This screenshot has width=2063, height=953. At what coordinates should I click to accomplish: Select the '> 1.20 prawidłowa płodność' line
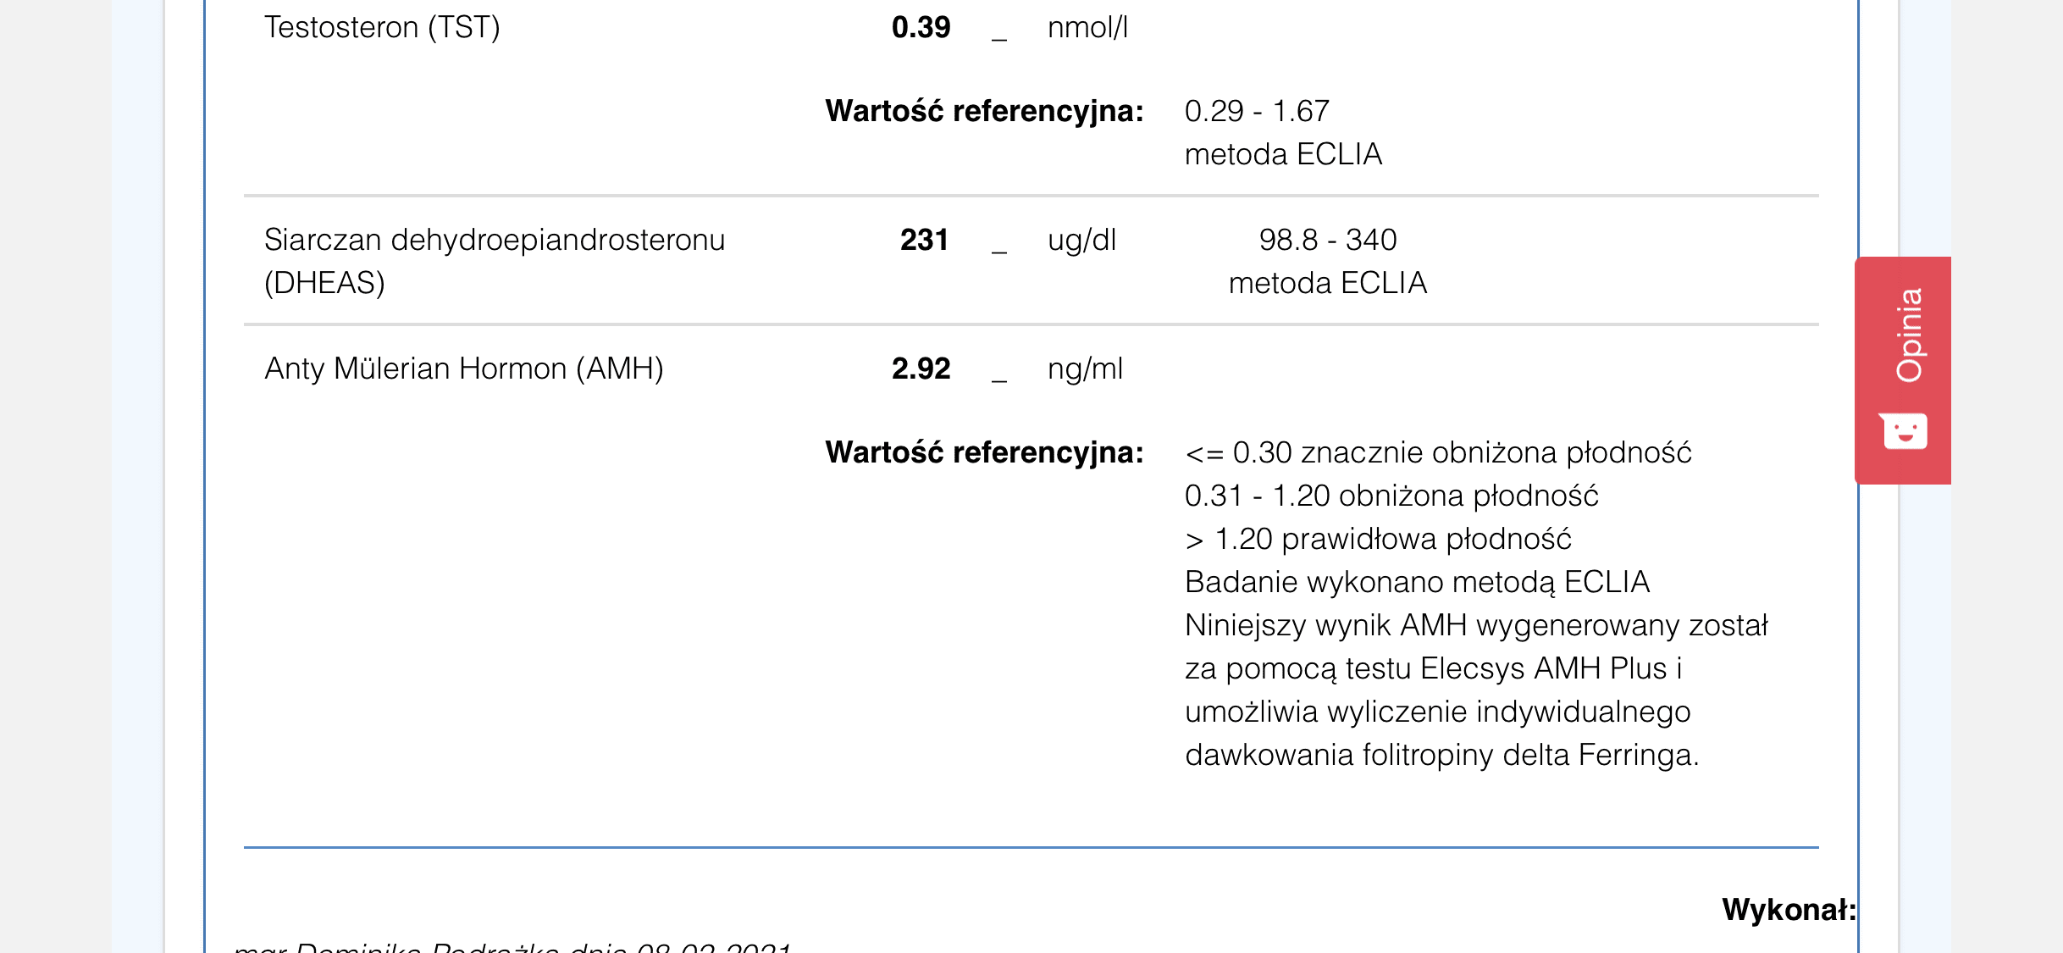(1378, 539)
